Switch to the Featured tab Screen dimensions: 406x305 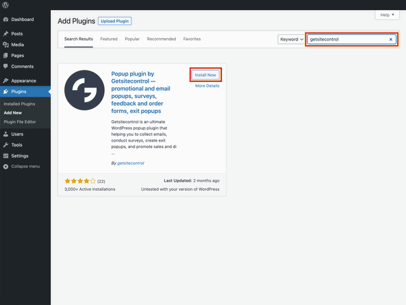point(108,39)
